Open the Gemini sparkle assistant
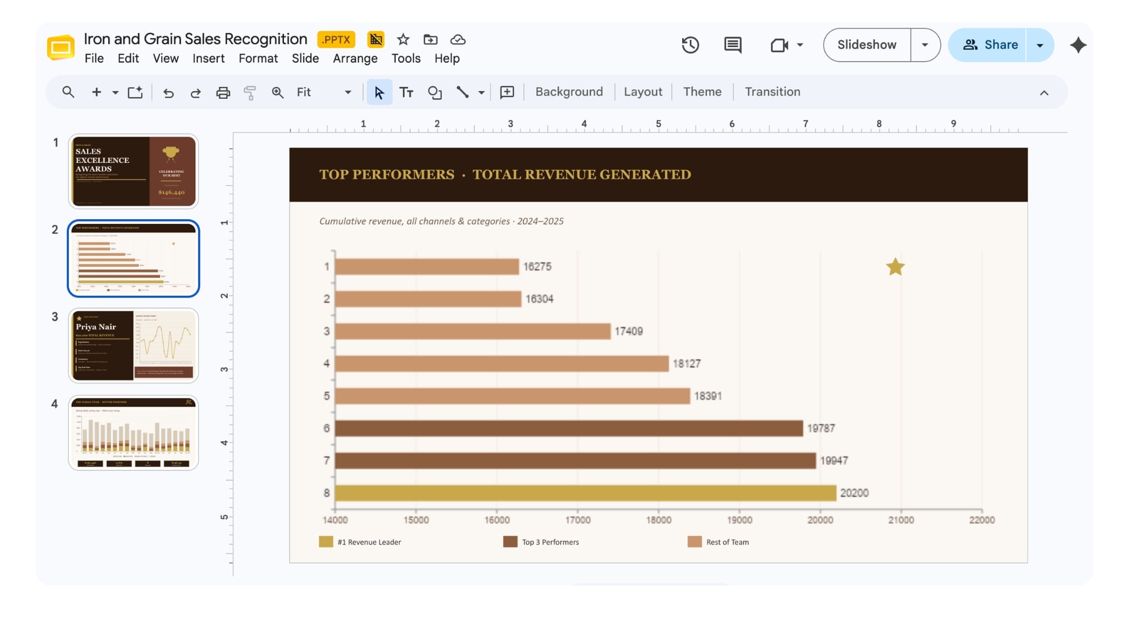The height and width of the screenshot is (635, 1129). tap(1078, 45)
